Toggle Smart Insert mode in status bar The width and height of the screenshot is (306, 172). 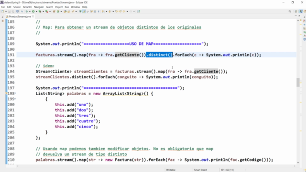200,170
